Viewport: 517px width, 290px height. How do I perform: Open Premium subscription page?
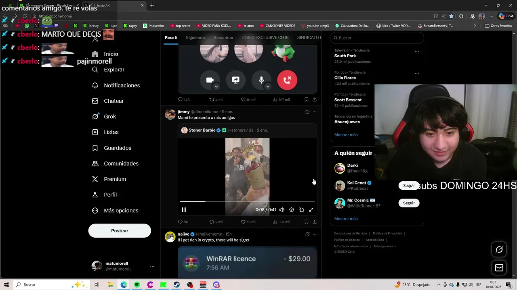109,179
